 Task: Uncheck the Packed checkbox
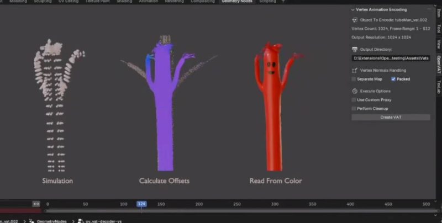393,79
